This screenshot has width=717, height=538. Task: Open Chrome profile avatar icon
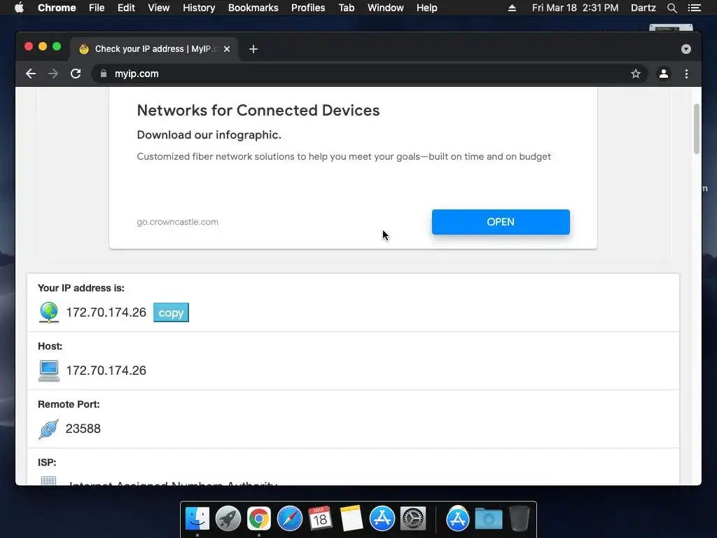coord(664,74)
